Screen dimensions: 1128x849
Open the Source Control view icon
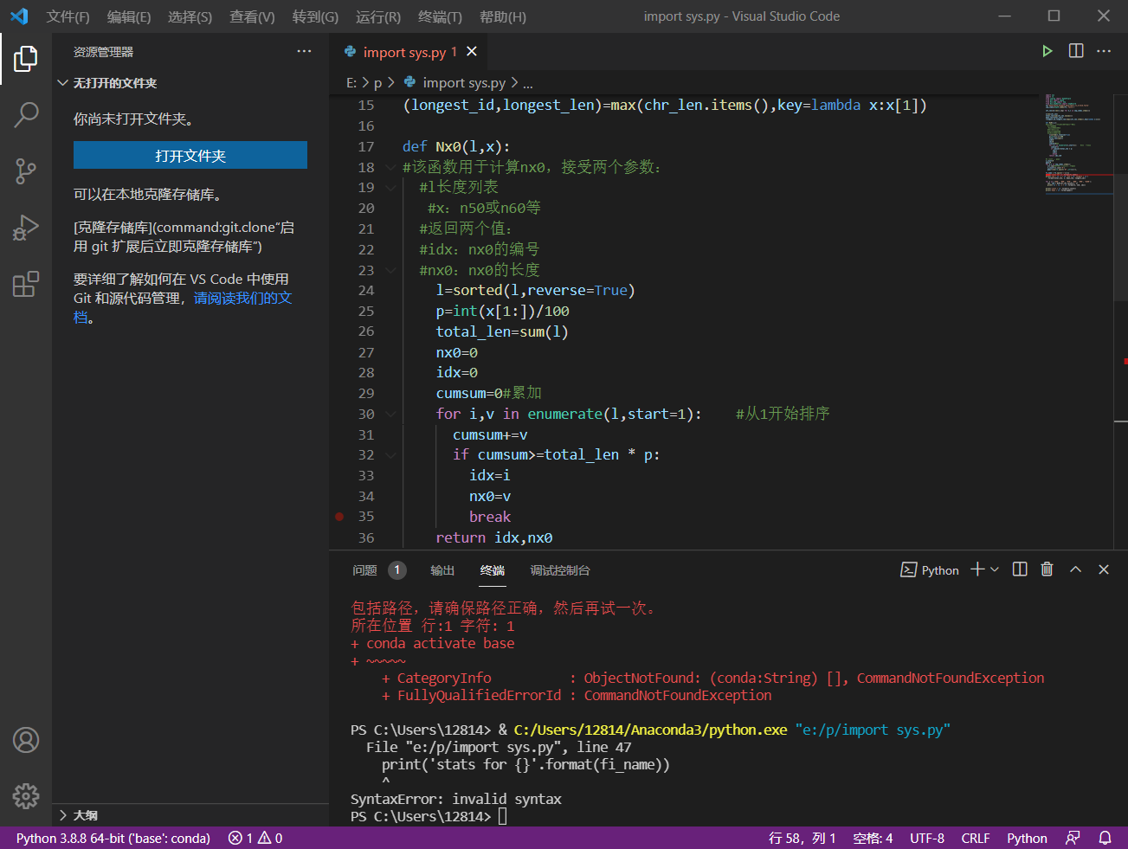coord(26,170)
